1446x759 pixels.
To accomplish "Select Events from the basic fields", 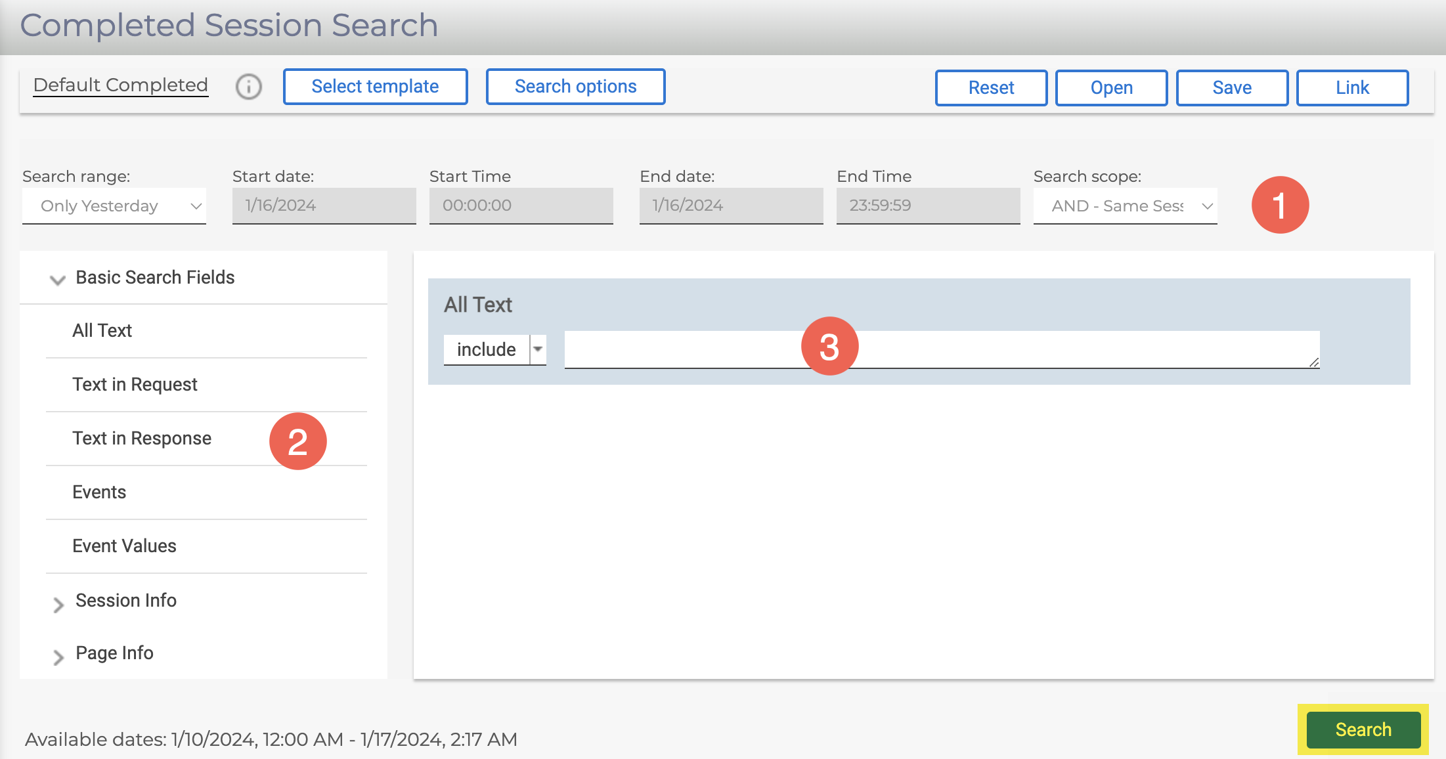I will point(99,492).
